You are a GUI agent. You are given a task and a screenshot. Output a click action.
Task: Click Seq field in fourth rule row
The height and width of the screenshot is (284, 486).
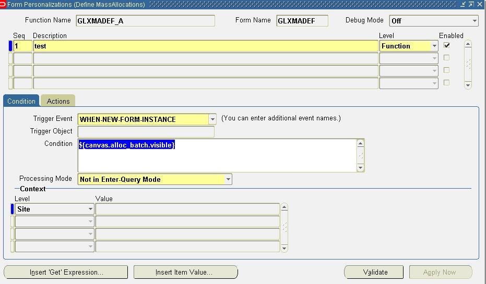(22, 83)
